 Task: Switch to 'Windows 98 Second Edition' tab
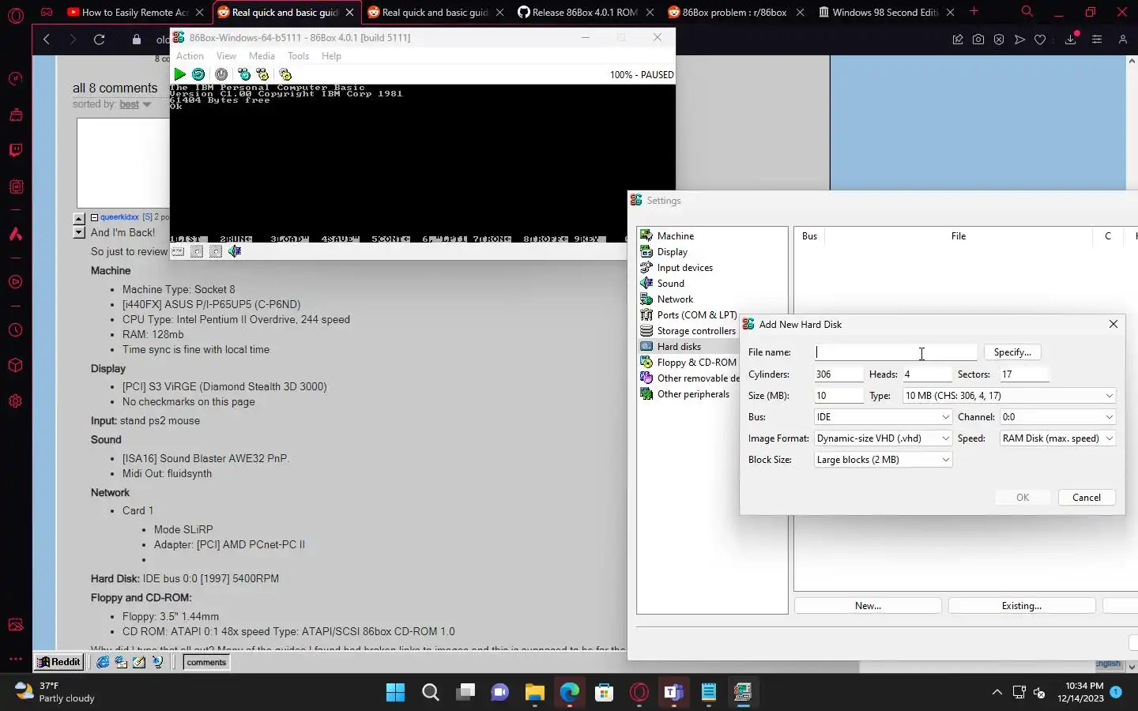[884, 12]
